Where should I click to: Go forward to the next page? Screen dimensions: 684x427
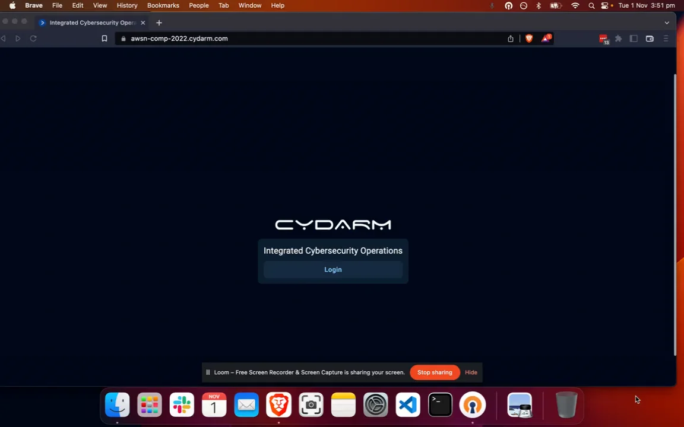(x=18, y=39)
